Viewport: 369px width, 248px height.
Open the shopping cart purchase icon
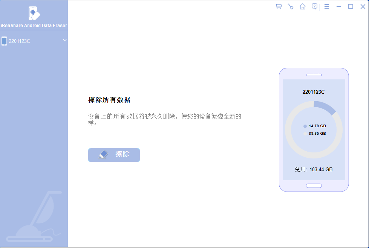pos(279,6)
